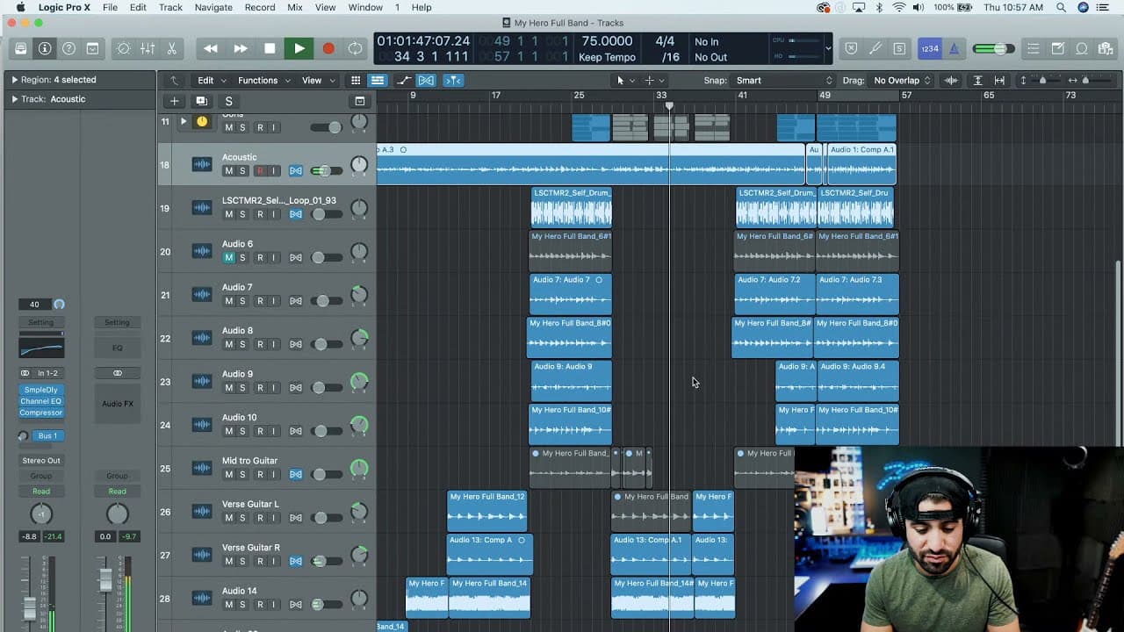Toggle the Inspector panel button

click(x=45, y=49)
